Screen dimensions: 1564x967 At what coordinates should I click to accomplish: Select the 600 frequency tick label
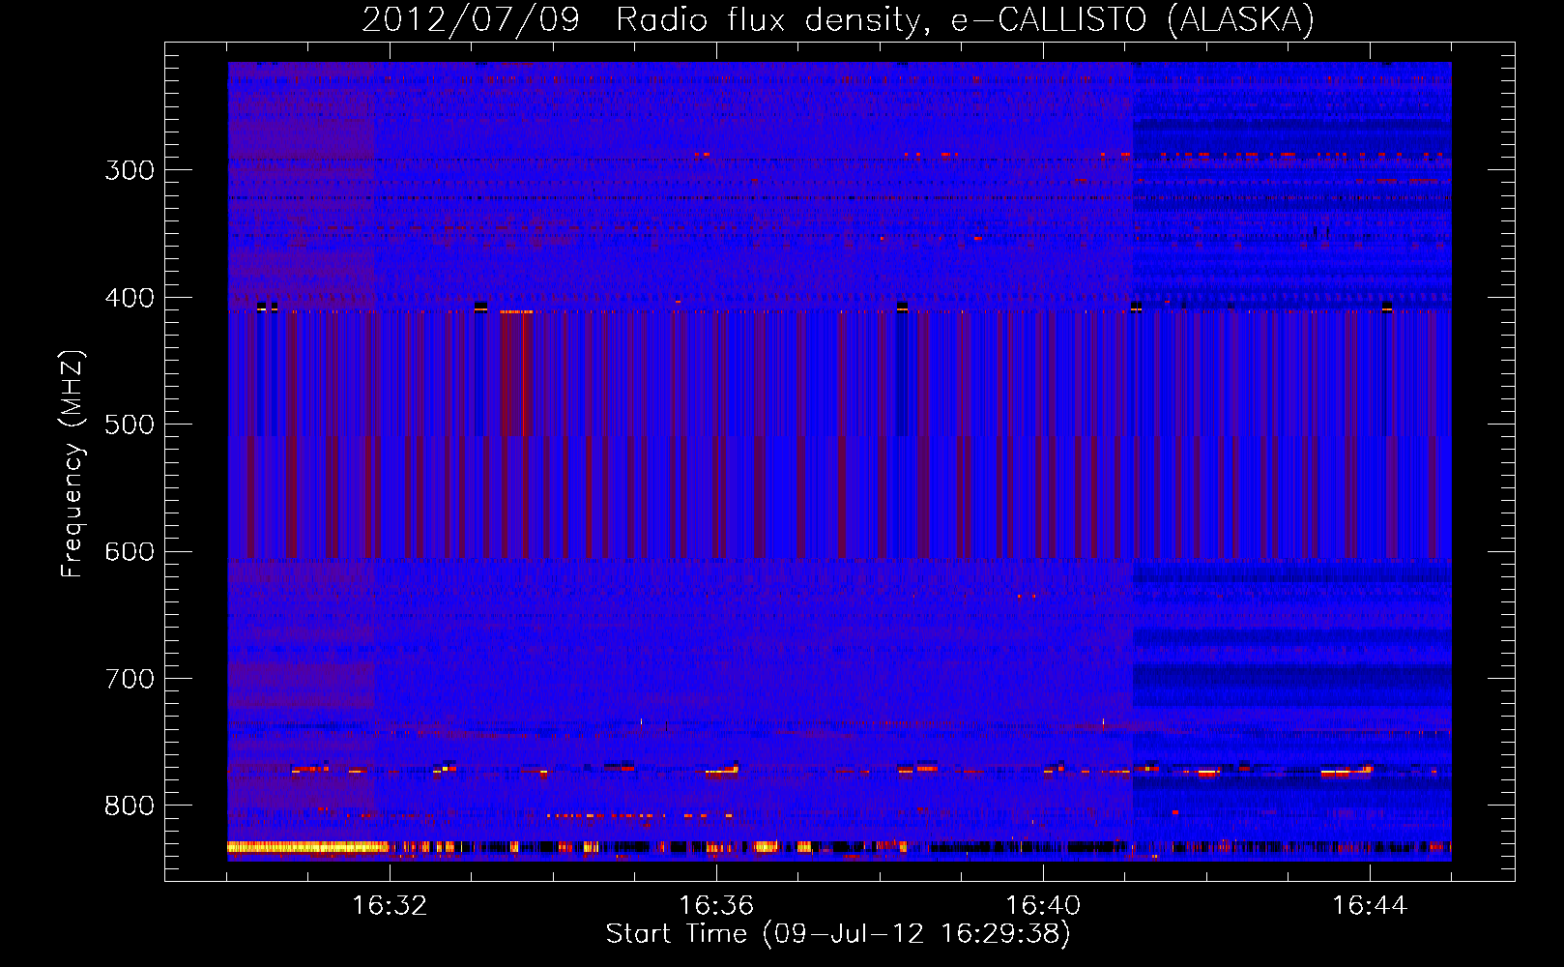pos(130,552)
